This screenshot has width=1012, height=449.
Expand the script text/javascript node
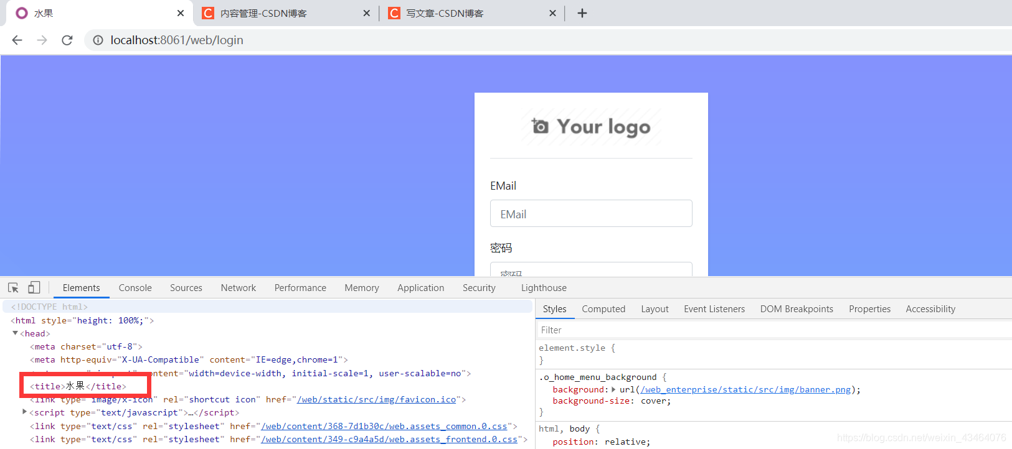[x=24, y=412]
